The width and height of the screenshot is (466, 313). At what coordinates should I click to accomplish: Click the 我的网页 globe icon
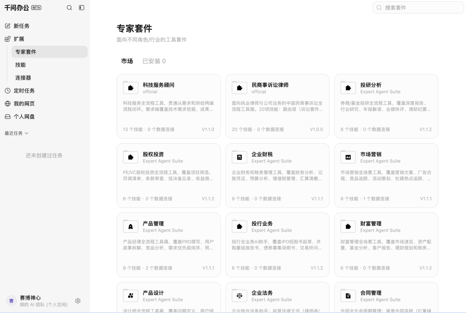click(x=8, y=103)
